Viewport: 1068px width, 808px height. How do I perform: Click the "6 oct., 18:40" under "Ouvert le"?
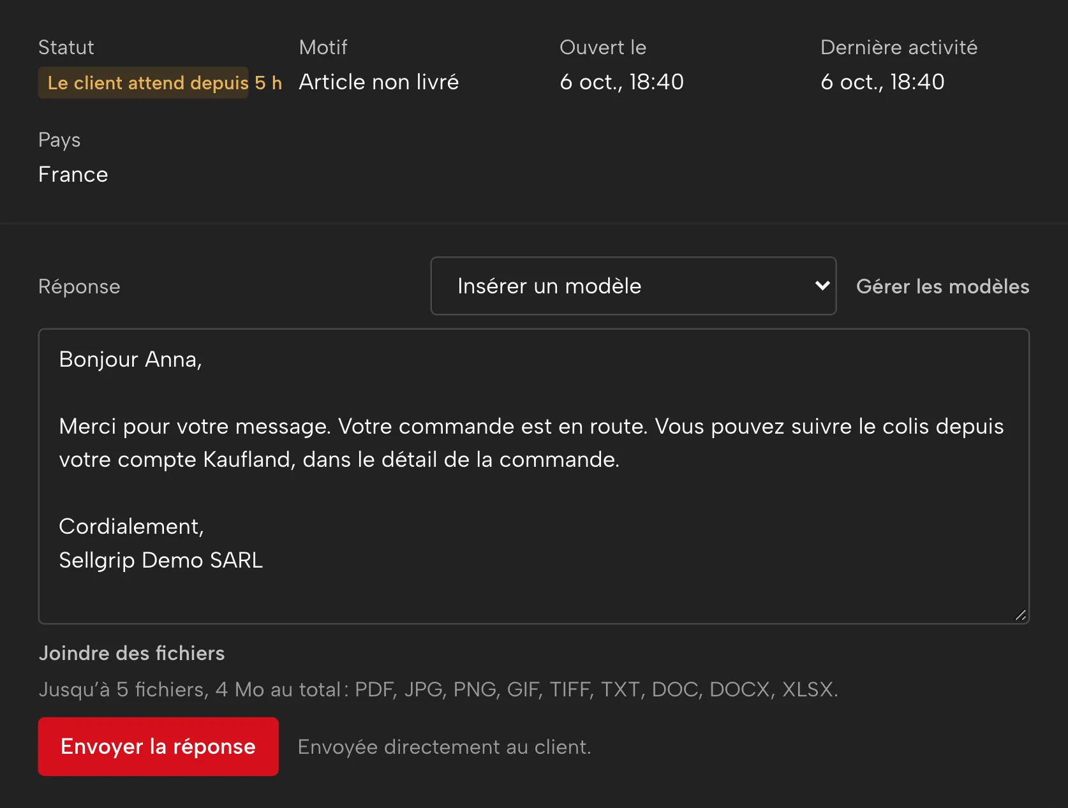click(621, 82)
